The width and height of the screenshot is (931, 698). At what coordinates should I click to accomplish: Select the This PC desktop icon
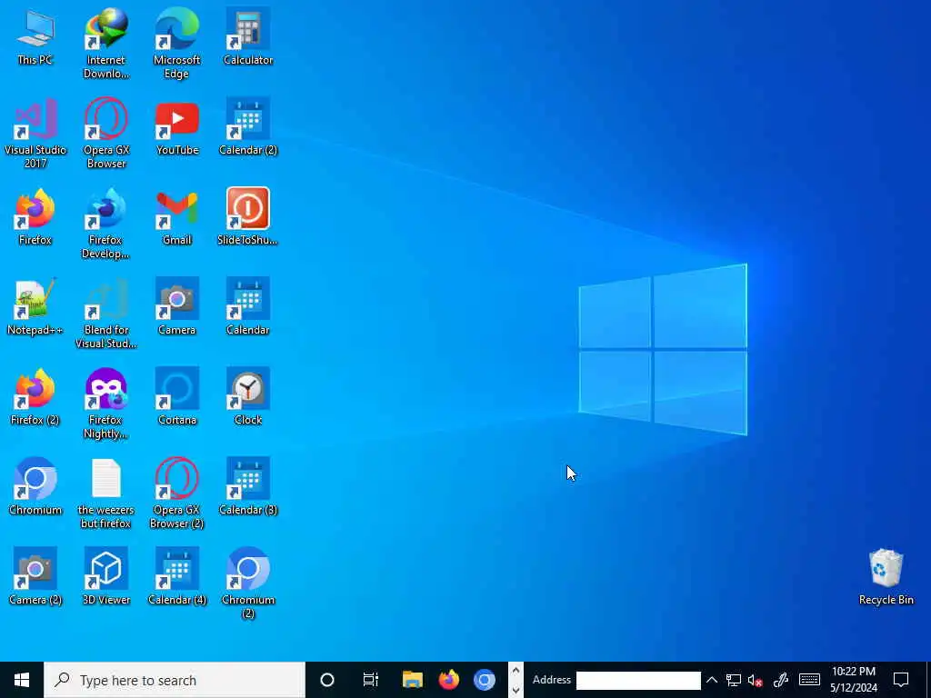[35, 36]
